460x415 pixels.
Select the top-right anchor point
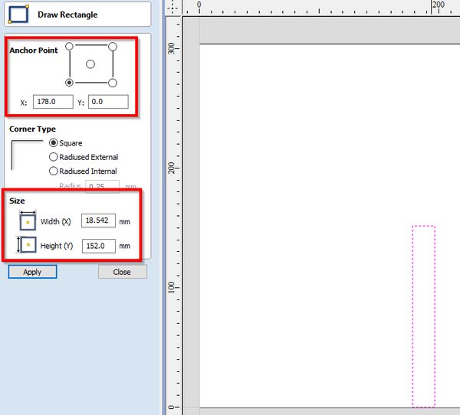[113, 47]
